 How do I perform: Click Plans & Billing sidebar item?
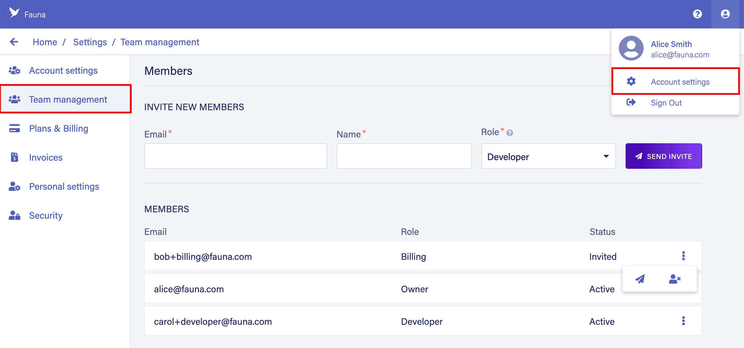[x=58, y=128]
